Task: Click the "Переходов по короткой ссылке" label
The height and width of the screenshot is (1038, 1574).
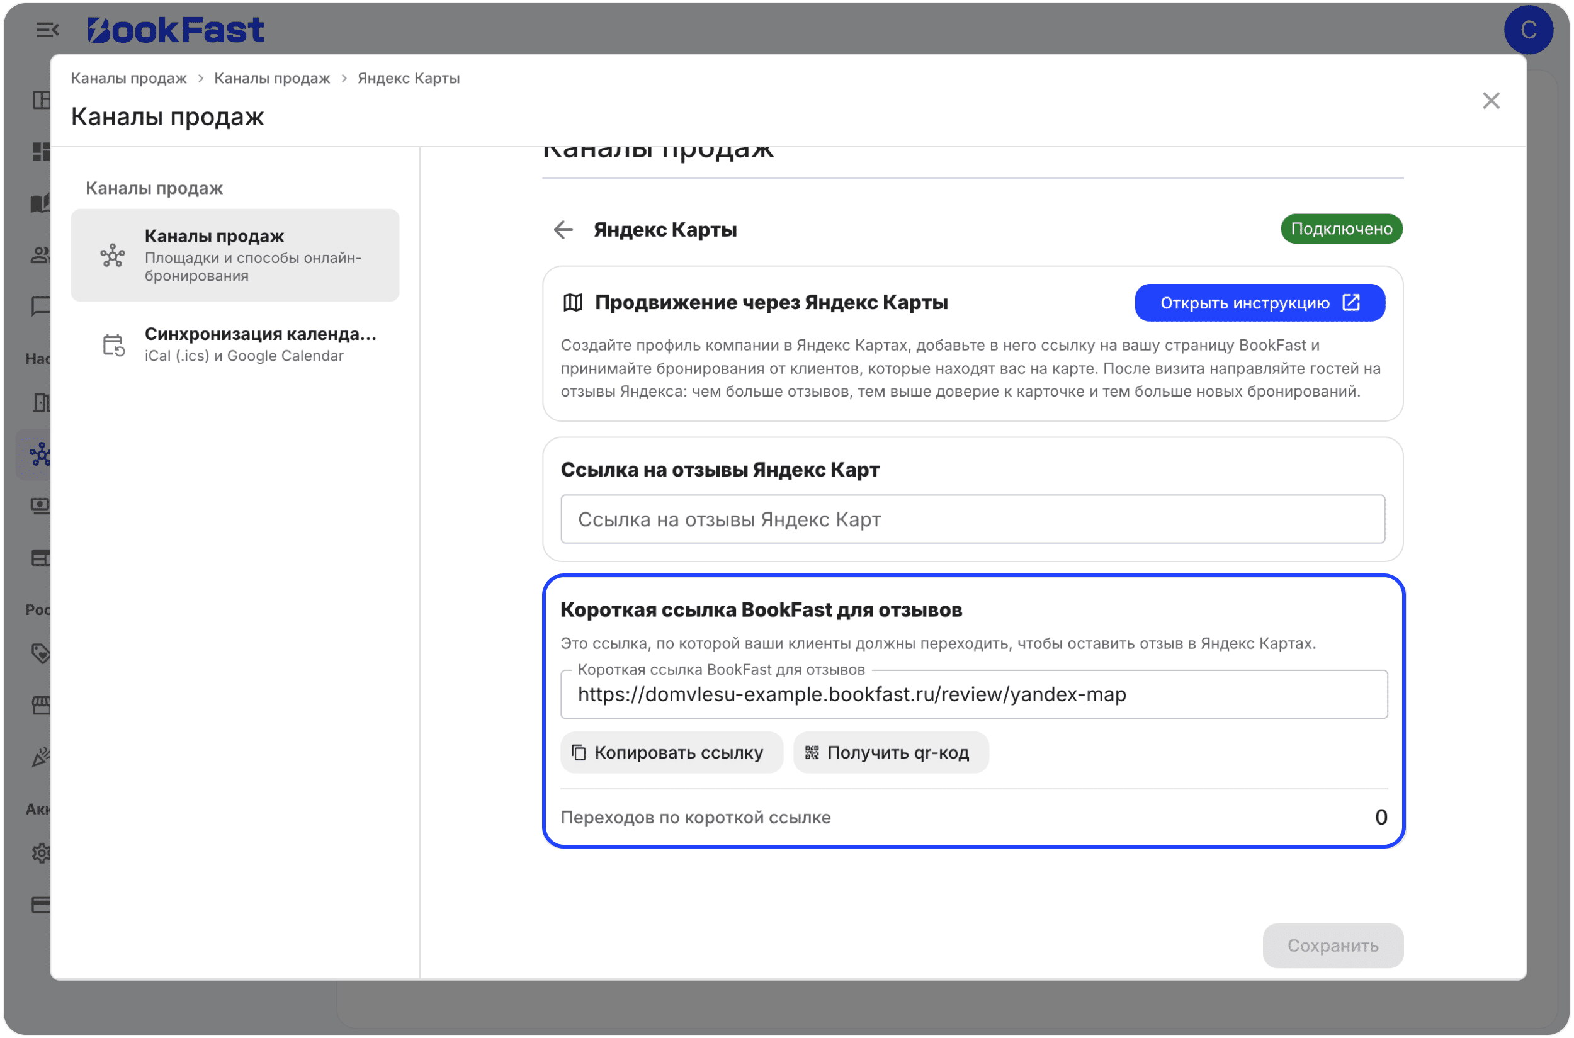Action: [695, 818]
